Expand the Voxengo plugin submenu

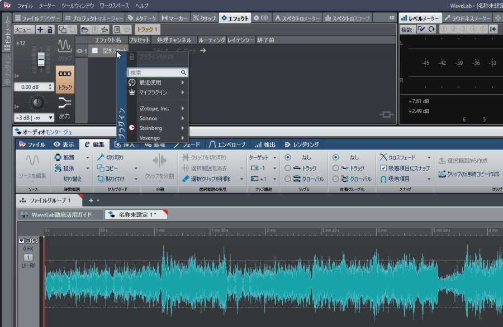pyautogui.click(x=157, y=138)
